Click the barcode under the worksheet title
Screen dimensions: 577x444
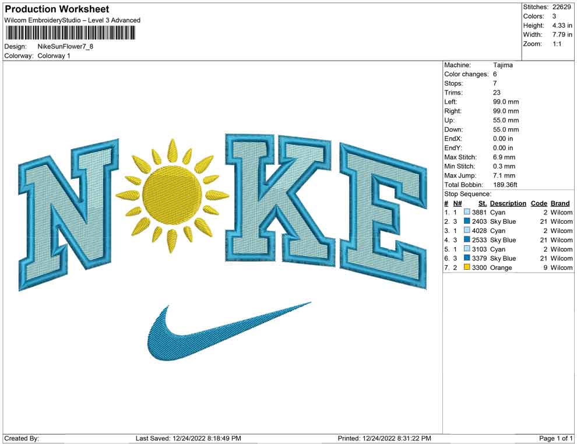(x=70, y=33)
